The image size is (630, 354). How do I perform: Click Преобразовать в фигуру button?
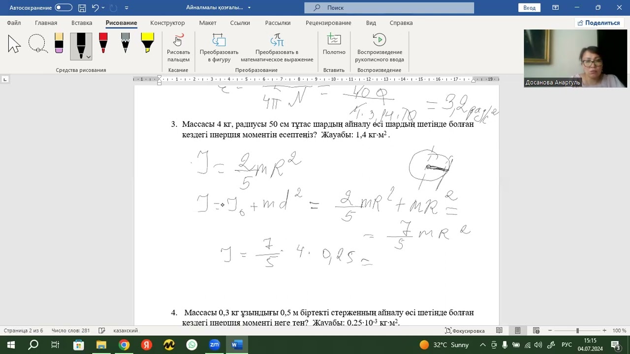(219, 48)
